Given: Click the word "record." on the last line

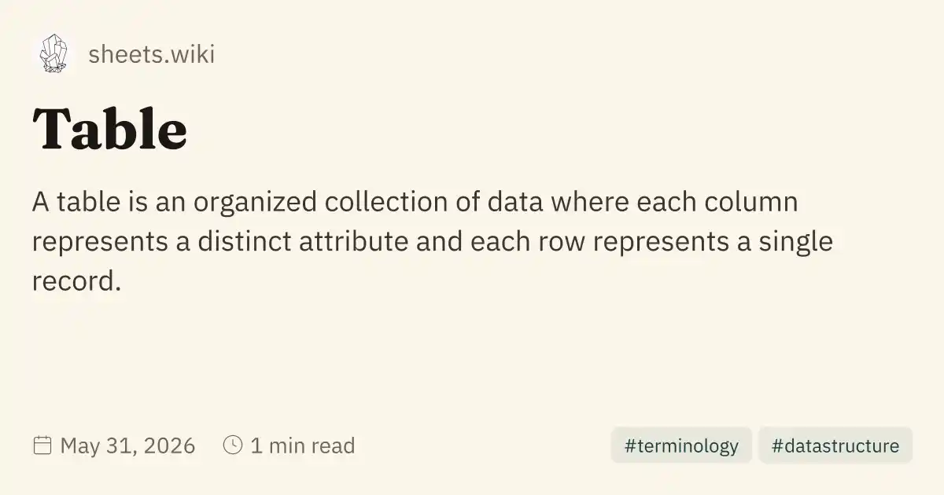Looking at the screenshot, I should point(77,280).
